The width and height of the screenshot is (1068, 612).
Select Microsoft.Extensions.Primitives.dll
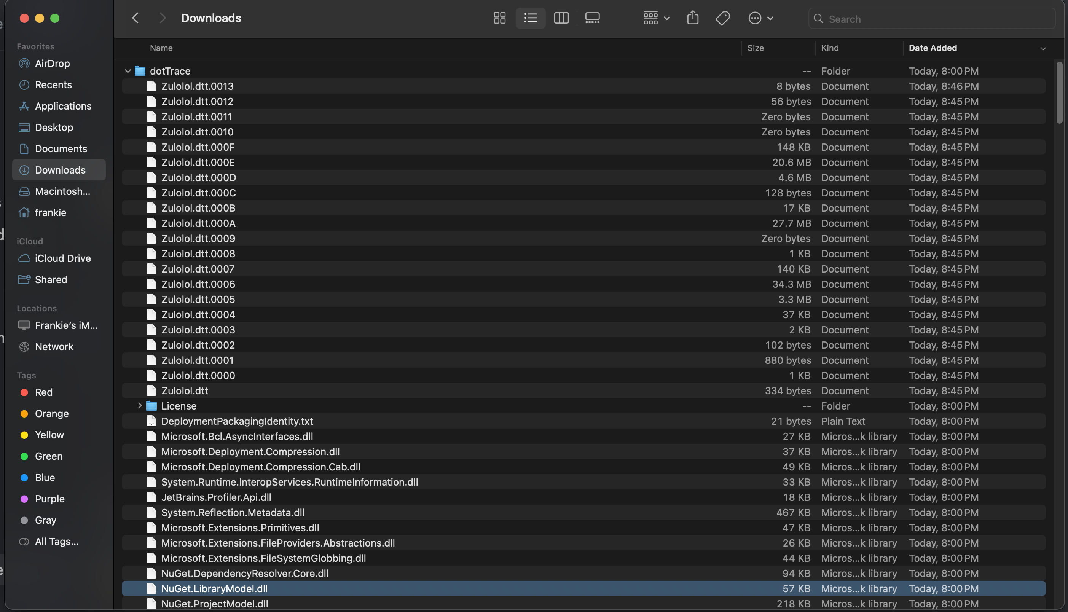click(583, 528)
